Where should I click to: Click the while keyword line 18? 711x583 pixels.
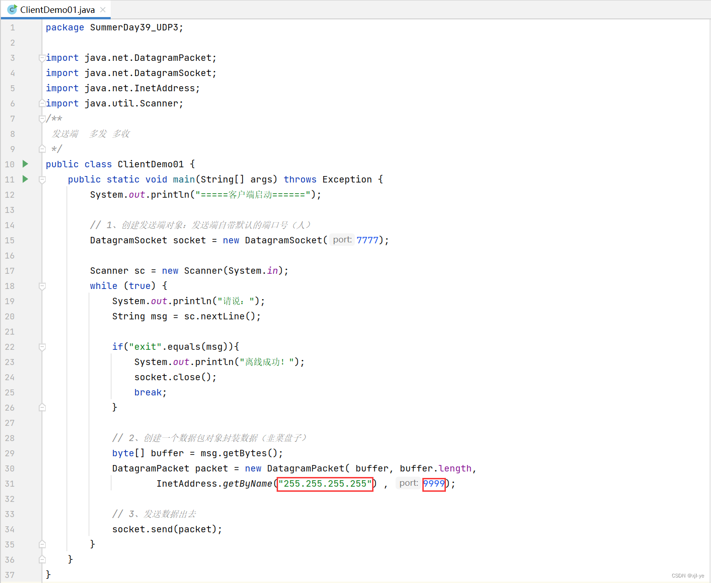coord(104,286)
